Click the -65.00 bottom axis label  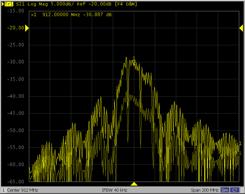[x=16, y=181]
